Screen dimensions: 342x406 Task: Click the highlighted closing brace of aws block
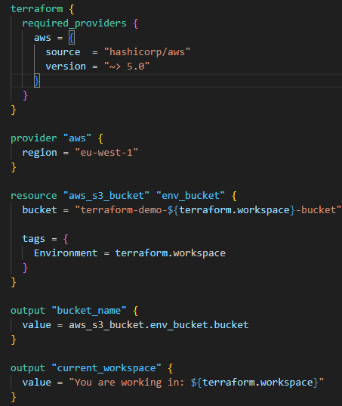click(37, 81)
